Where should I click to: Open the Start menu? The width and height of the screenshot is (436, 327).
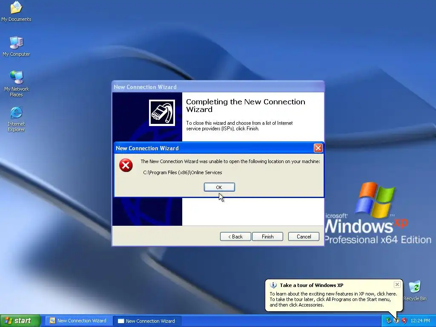(20, 321)
